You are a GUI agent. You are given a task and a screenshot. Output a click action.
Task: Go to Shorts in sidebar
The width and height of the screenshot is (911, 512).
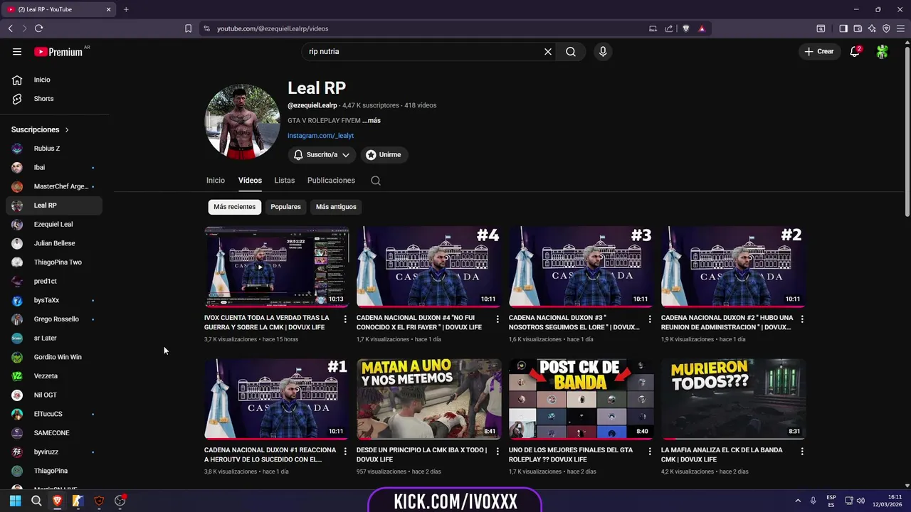(x=53, y=99)
